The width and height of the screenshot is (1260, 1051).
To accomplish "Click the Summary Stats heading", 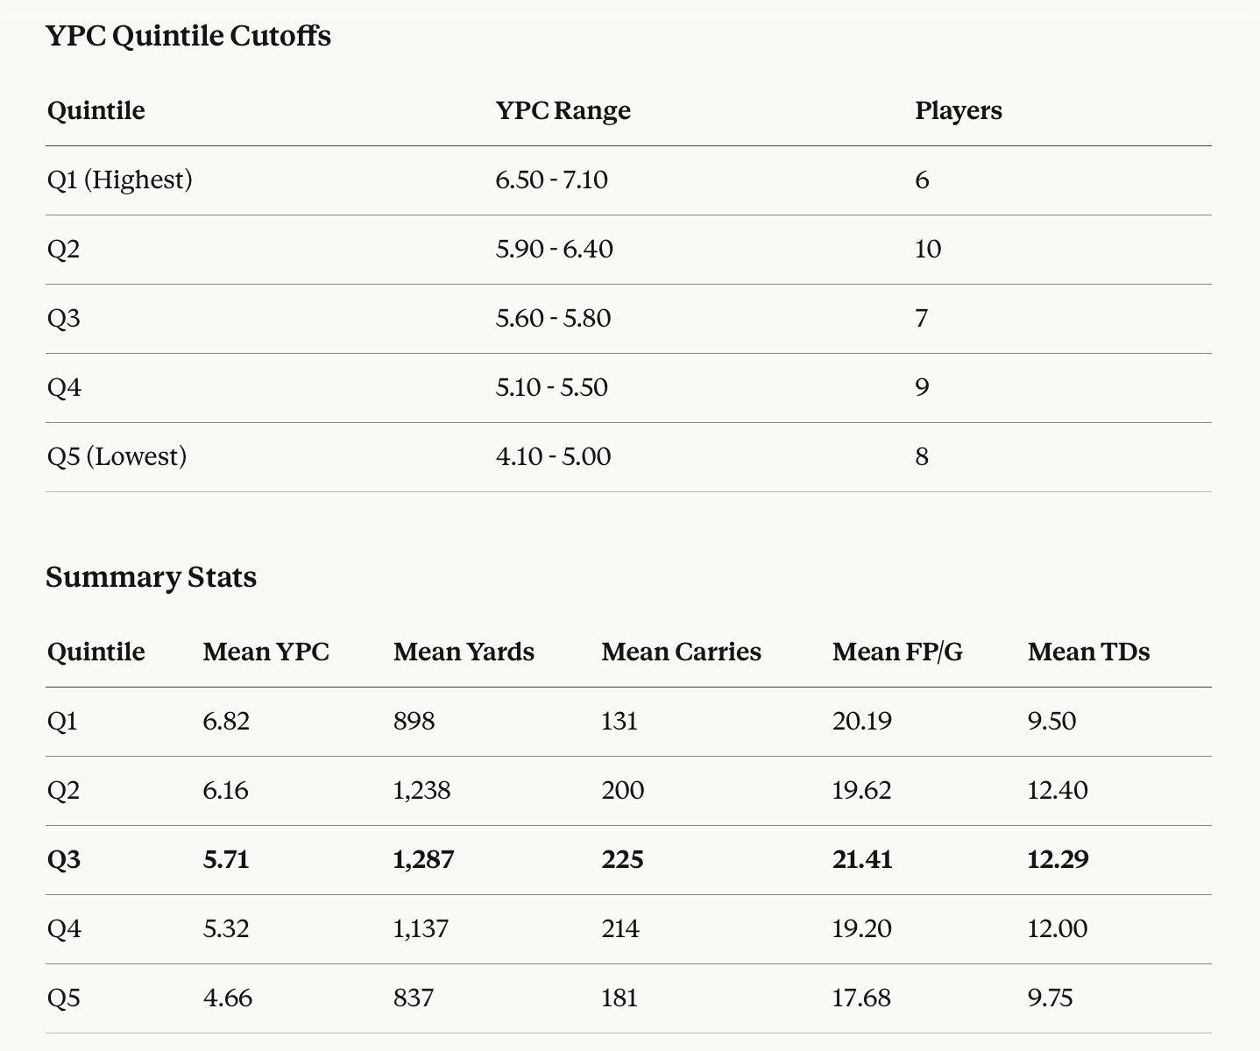I will click(x=151, y=577).
